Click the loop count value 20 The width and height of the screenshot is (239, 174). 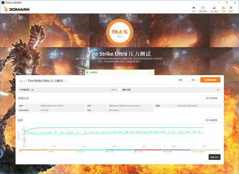(x=218, y=90)
